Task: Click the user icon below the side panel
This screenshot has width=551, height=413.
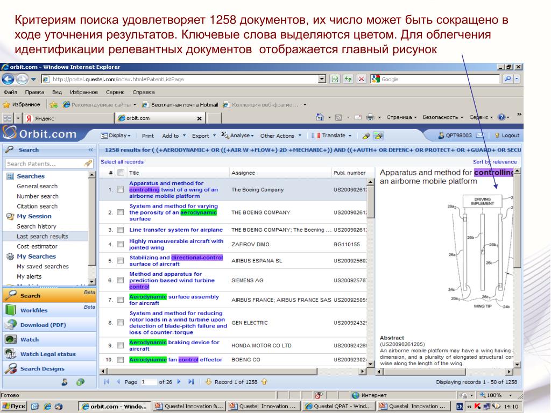Action: pyautogui.click(x=65, y=382)
